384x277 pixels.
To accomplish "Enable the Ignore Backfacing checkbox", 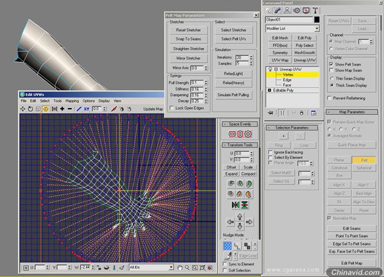I will click(x=271, y=152).
